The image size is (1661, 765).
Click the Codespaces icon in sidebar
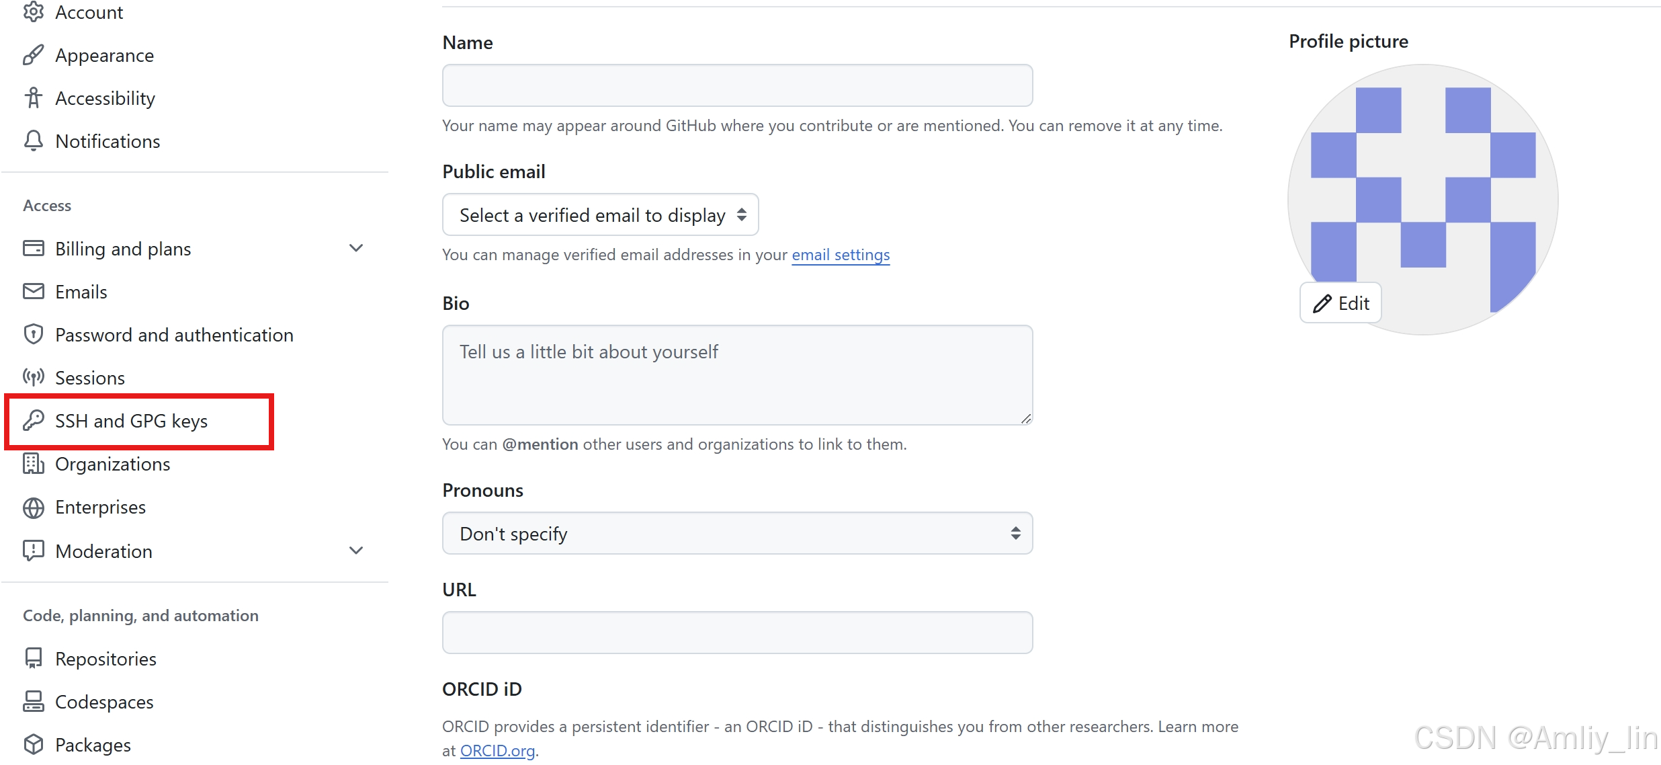pyautogui.click(x=33, y=702)
